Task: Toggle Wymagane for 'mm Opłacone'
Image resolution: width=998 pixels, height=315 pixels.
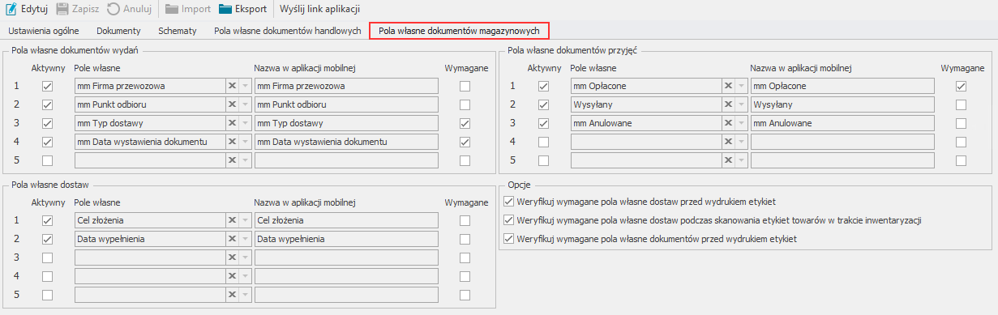Action: coord(961,86)
